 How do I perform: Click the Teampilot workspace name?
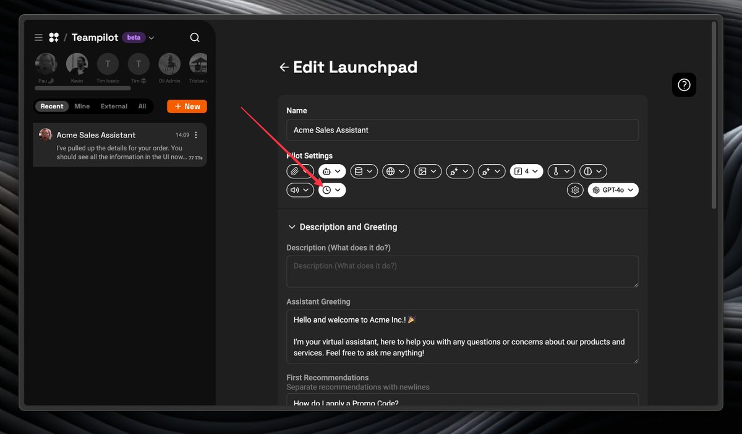[x=95, y=38]
